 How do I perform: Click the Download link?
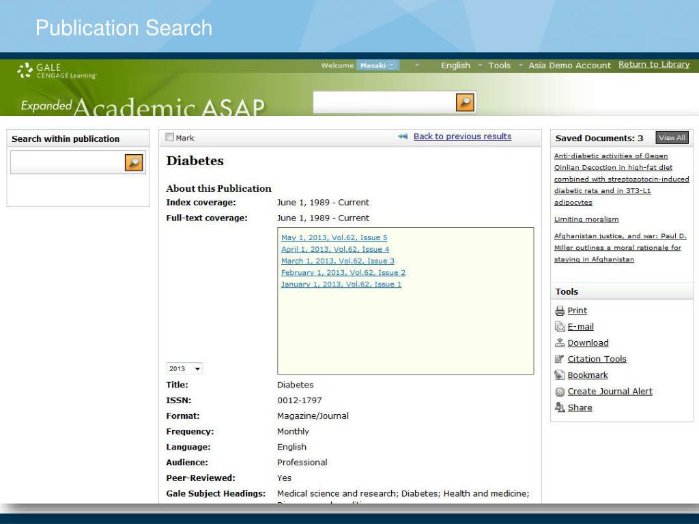(x=588, y=343)
